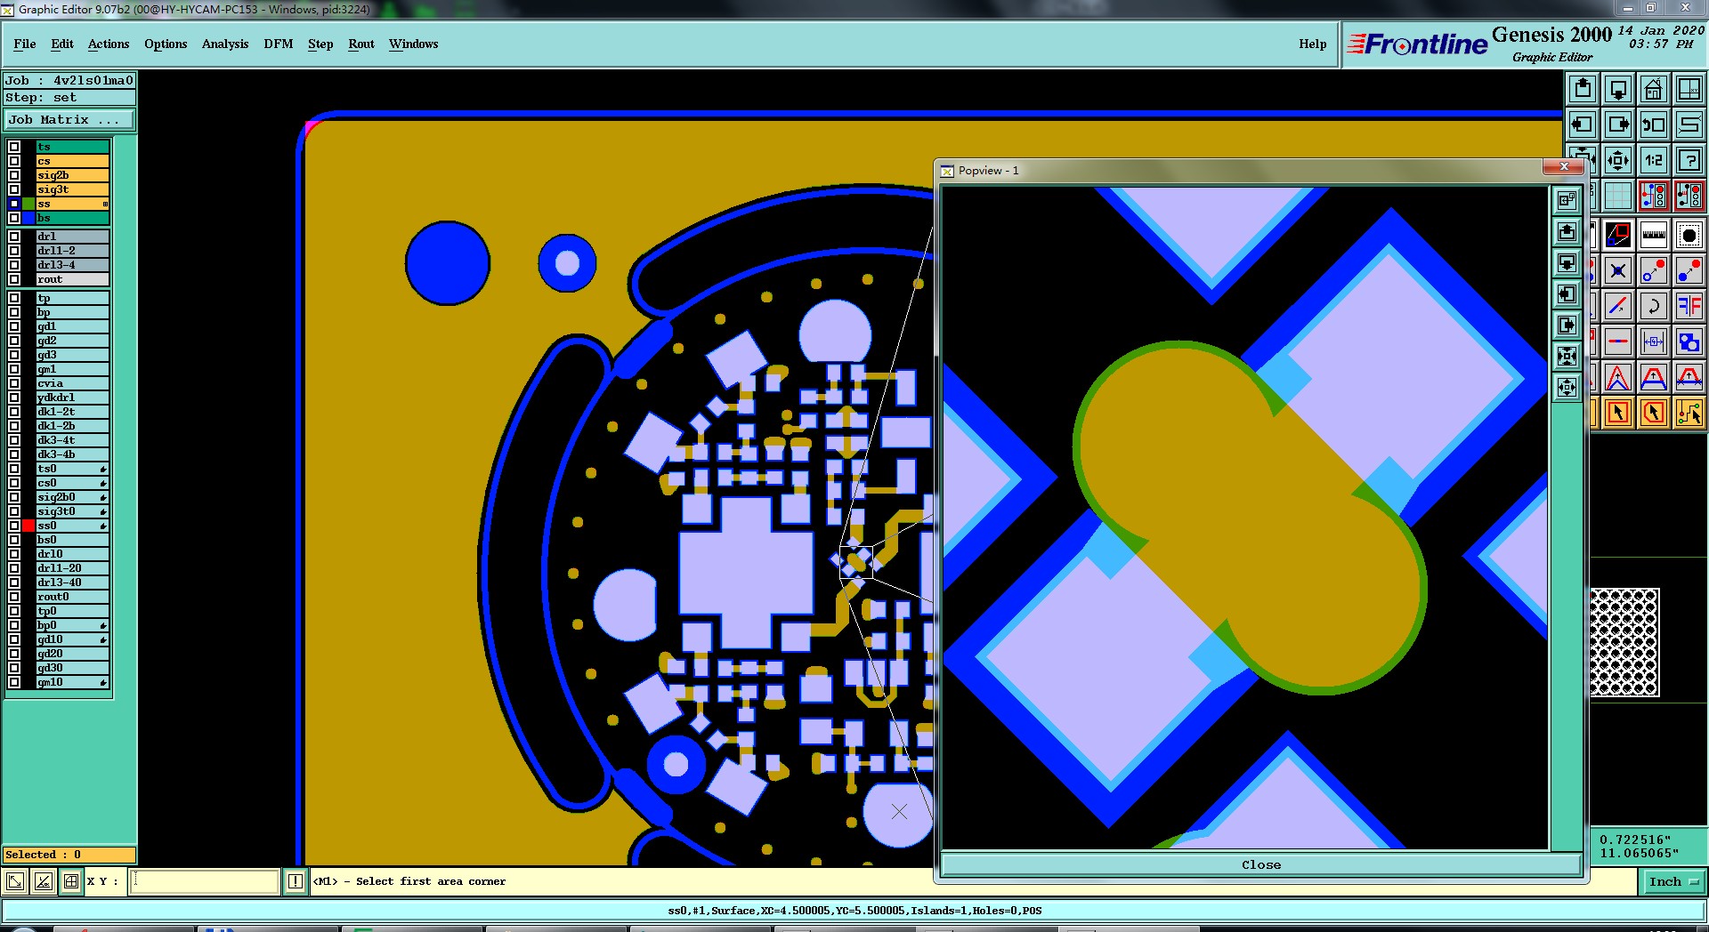
Task: Click the black octagon pad icon
Action: pyautogui.click(x=1689, y=236)
